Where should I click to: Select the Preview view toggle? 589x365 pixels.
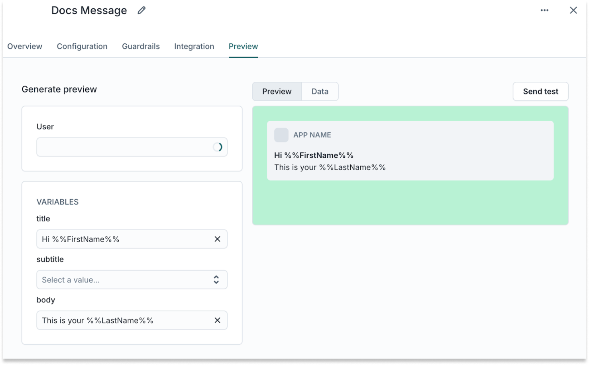277,91
